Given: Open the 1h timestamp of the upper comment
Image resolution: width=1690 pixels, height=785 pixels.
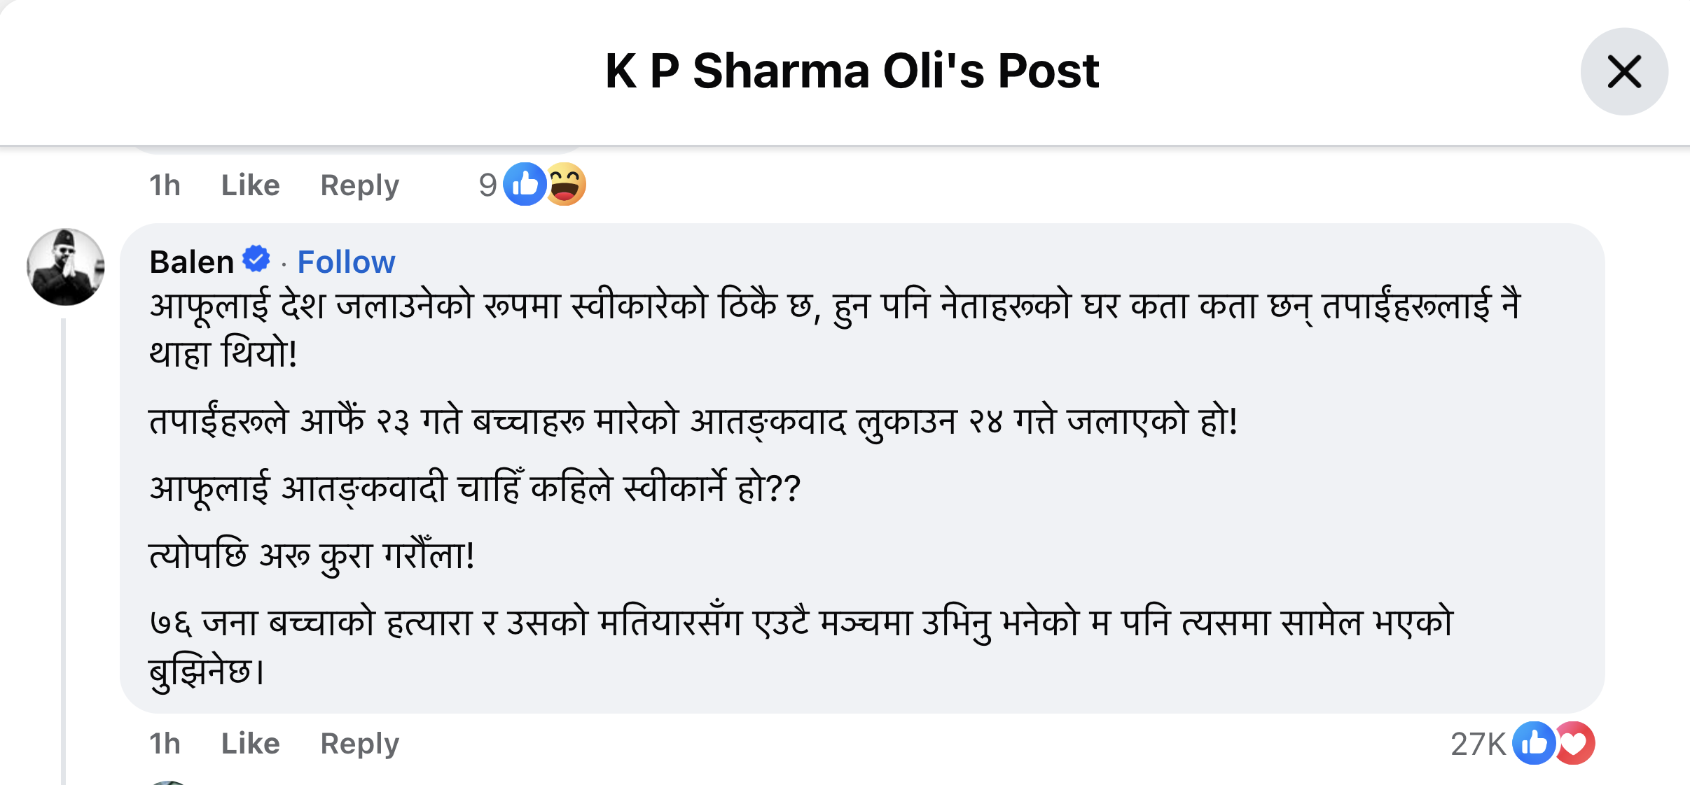Looking at the screenshot, I should (x=165, y=185).
